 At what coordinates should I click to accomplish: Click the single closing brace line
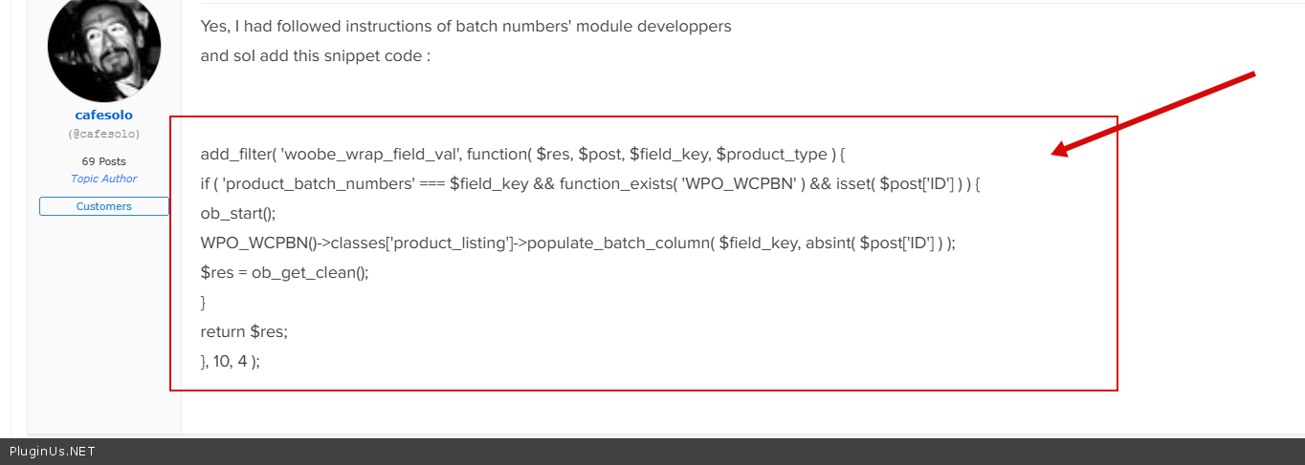click(x=204, y=302)
